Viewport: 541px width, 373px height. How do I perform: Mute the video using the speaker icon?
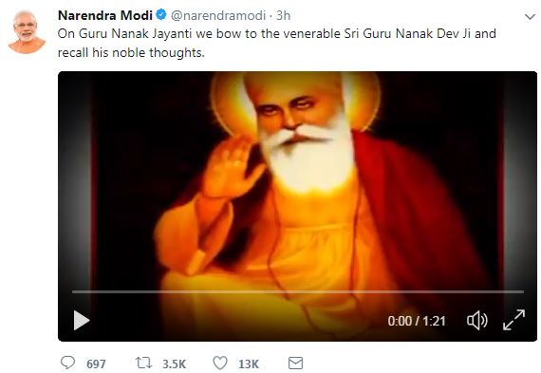pos(477,321)
